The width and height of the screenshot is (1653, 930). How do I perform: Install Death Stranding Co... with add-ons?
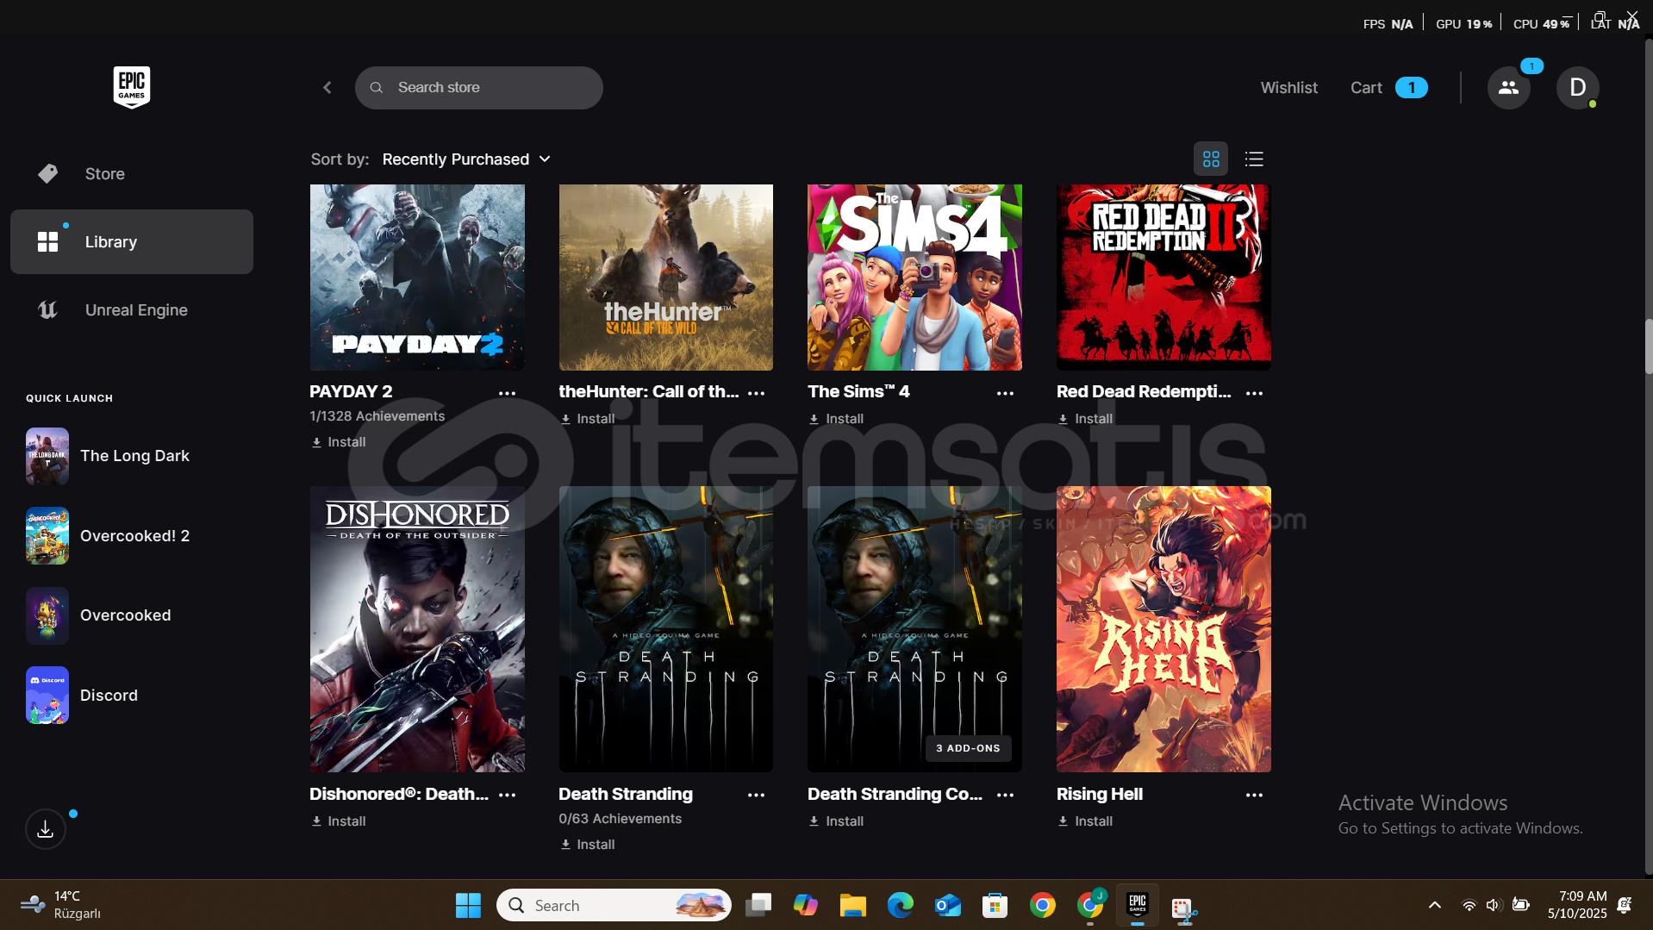click(837, 821)
